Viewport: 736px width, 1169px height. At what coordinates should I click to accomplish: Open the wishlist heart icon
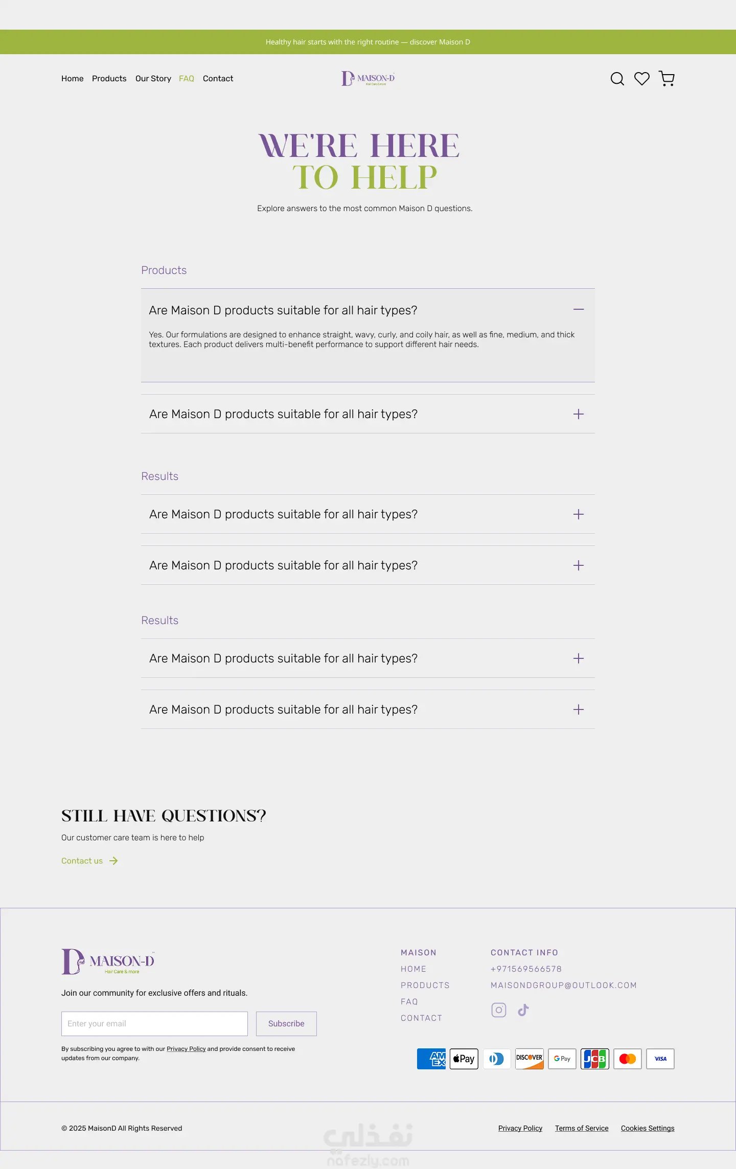pyautogui.click(x=642, y=79)
